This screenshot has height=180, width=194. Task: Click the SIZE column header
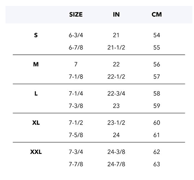[x=76, y=14]
